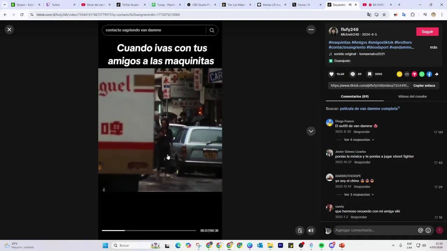The width and height of the screenshot is (447, 251).
Task: Bookmark this page with star icon
Action: pos(384,15)
